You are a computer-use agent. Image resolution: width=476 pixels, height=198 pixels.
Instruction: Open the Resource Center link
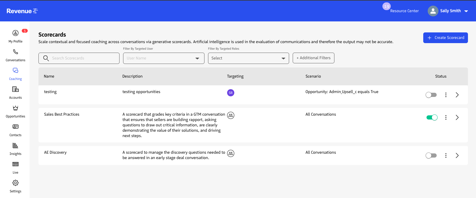coord(404,11)
